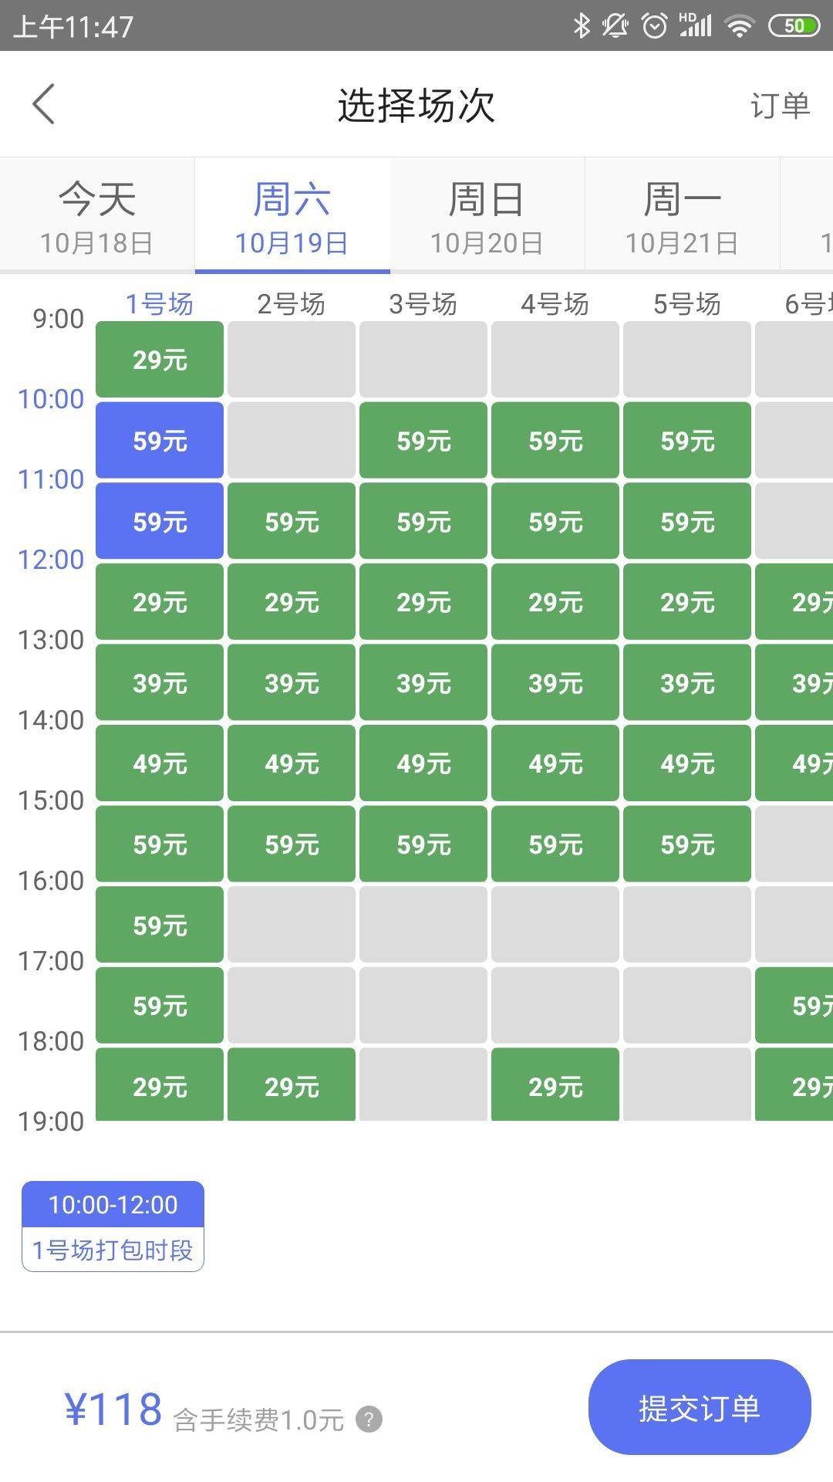Image resolution: width=833 pixels, height=1482 pixels.
Task: Tap the 10:00-12:00 selected package tag
Action: pyautogui.click(x=113, y=1226)
